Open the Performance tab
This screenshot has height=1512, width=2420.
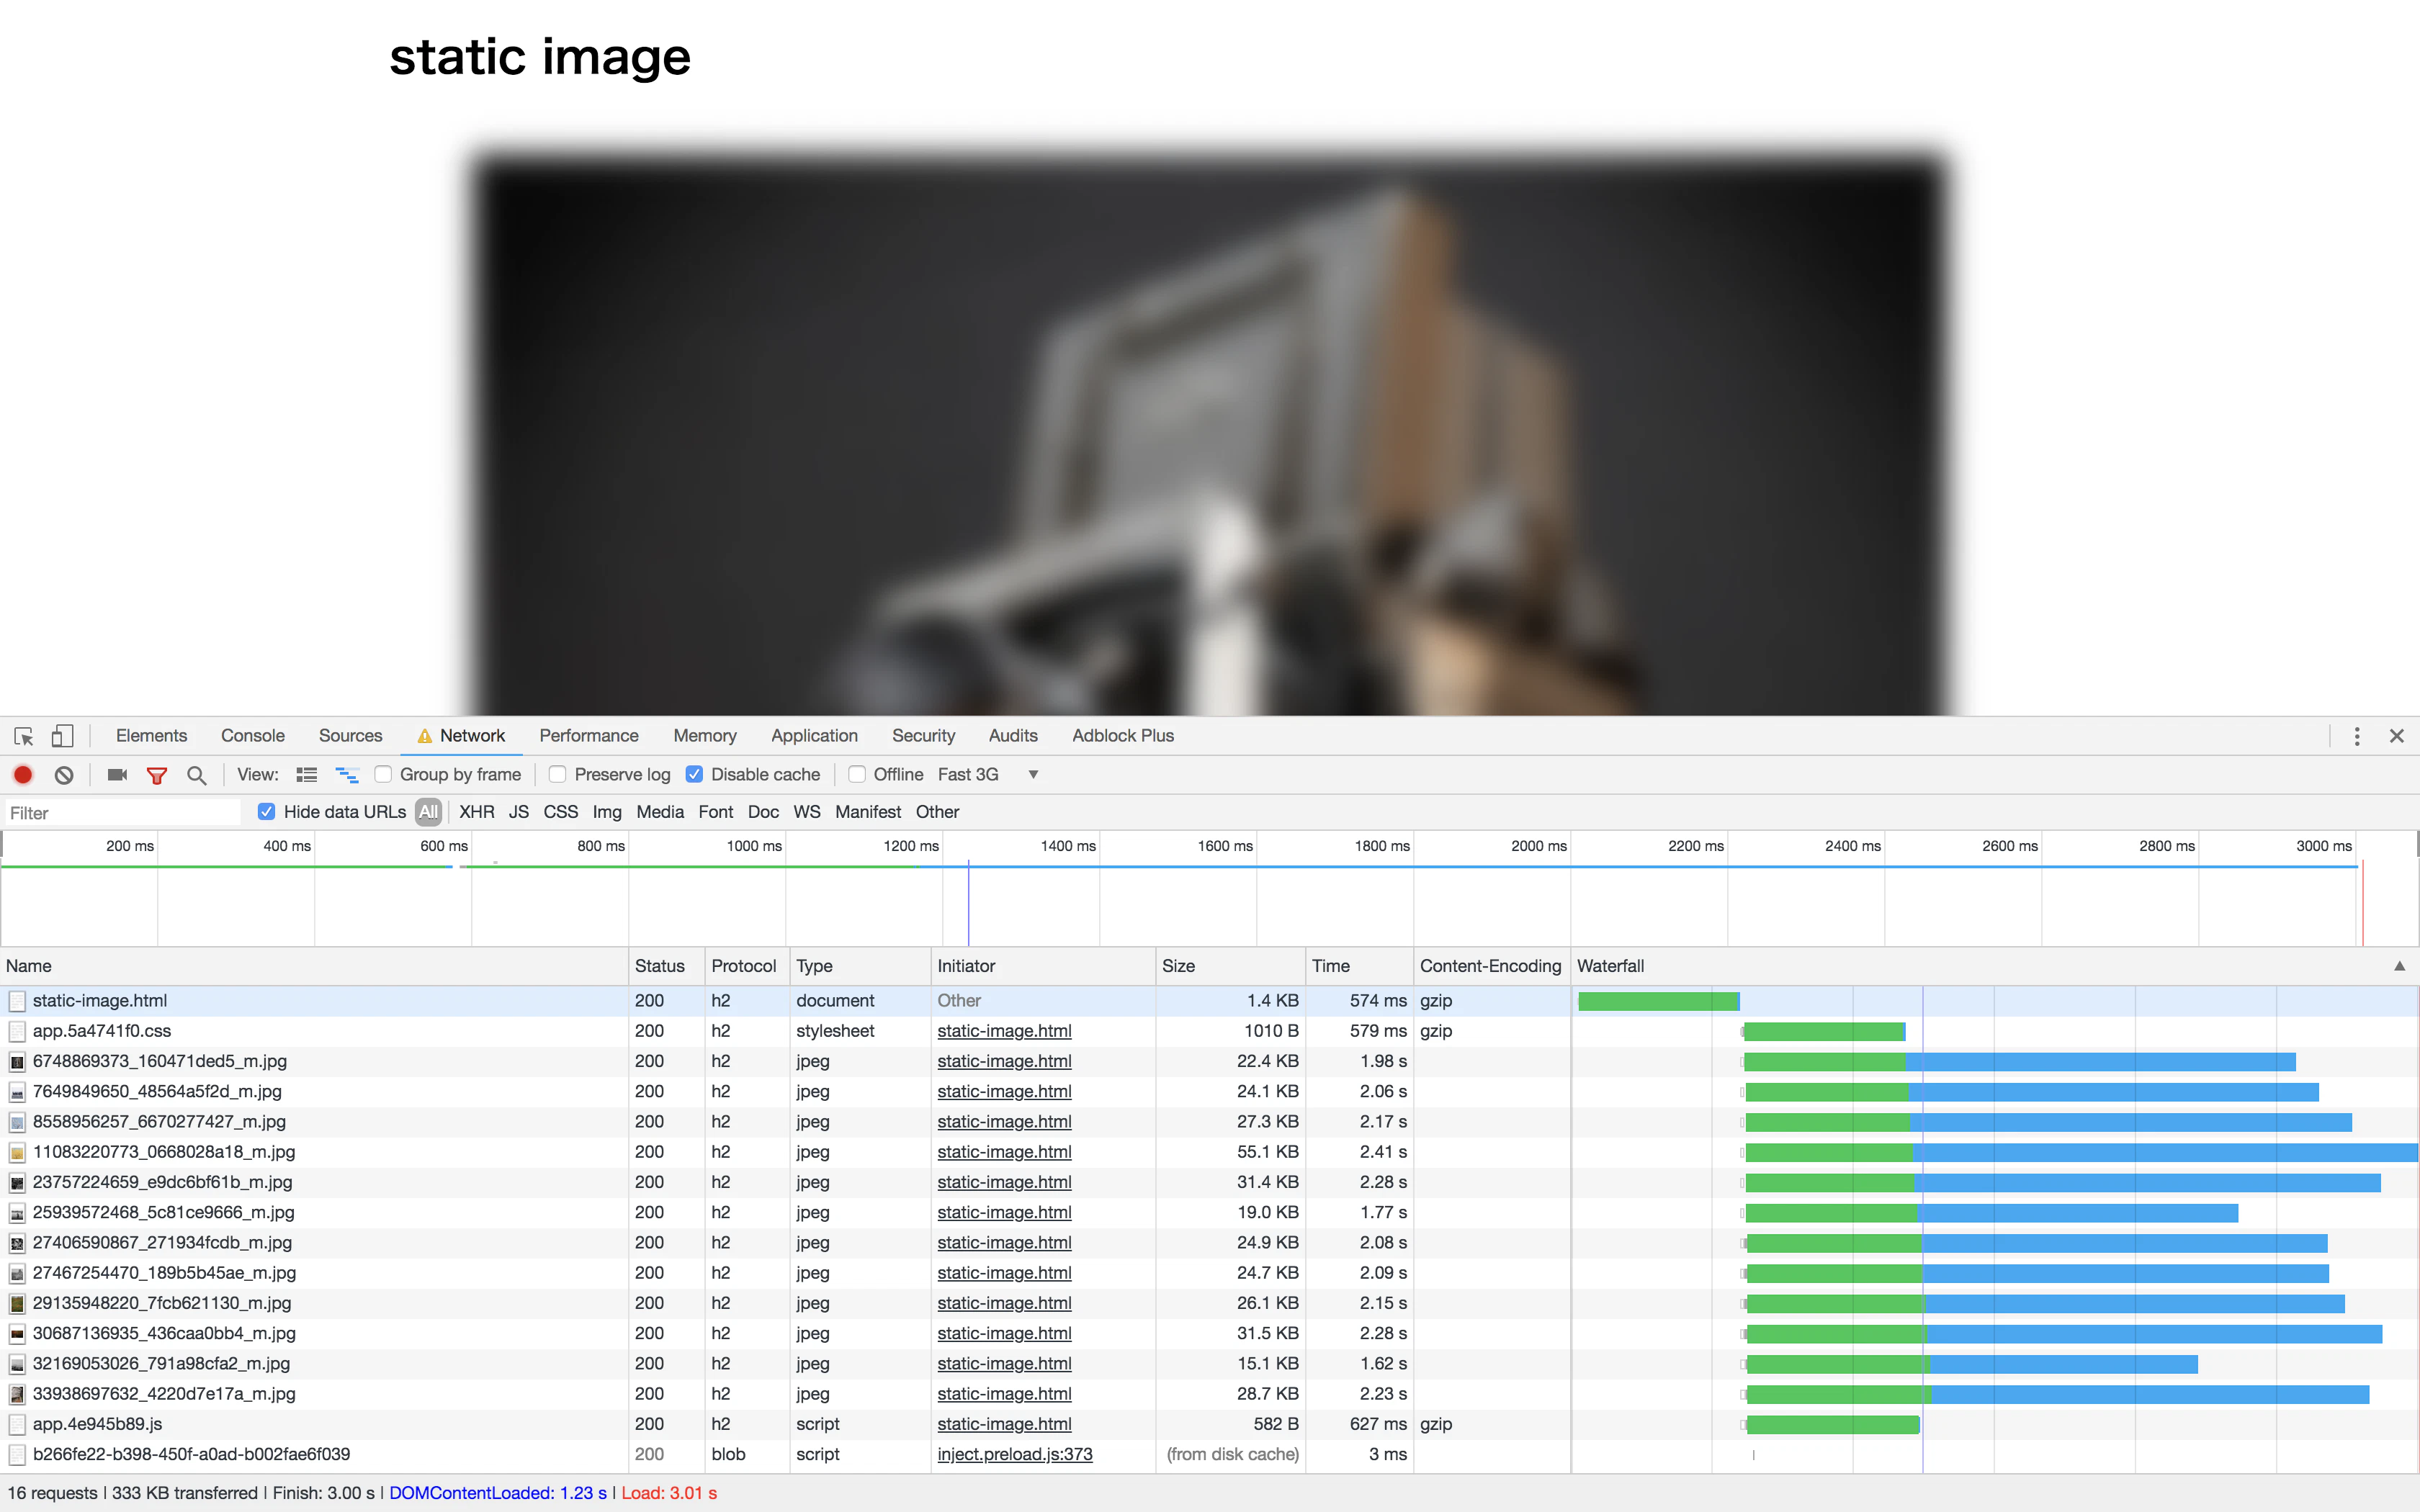coord(589,736)
